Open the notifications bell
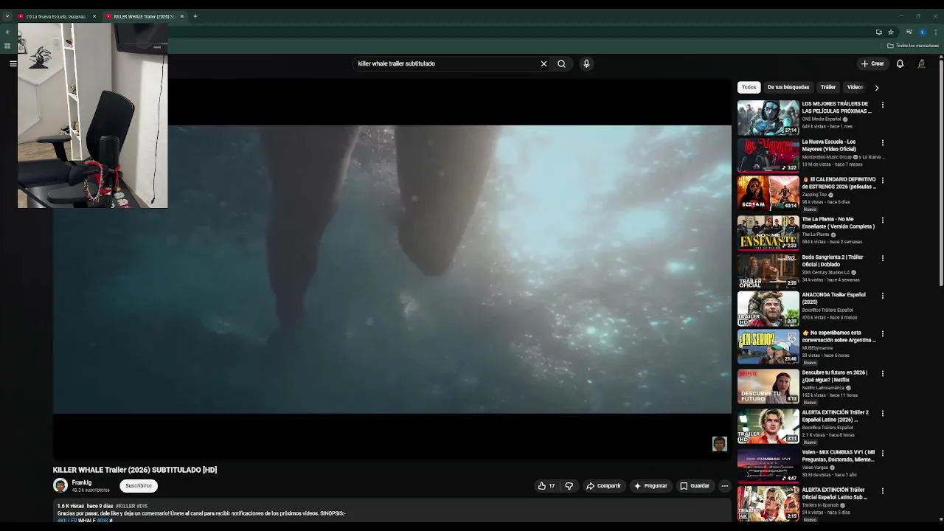 [x=900, y=63]
